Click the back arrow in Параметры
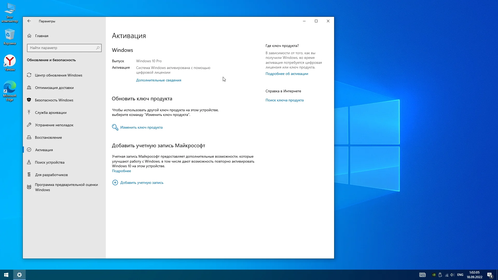Image resolution: width=498 pixels, height=280 pixels. [x=29, y=21]
